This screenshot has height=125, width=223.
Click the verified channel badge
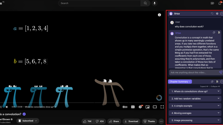(12, 119)
